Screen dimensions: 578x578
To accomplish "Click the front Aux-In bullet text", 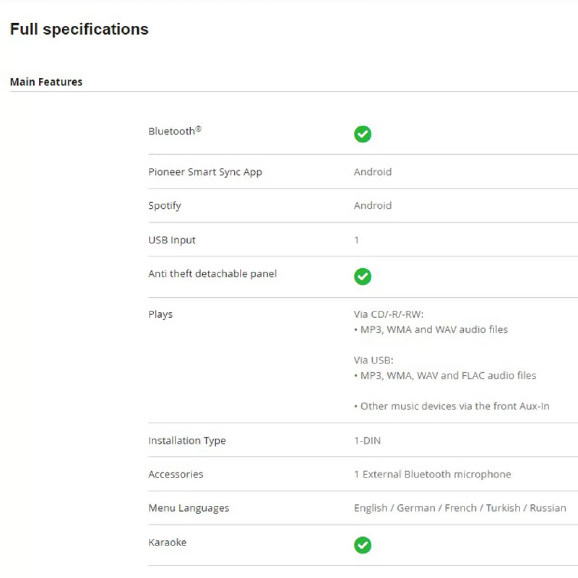I will point(452,406).
